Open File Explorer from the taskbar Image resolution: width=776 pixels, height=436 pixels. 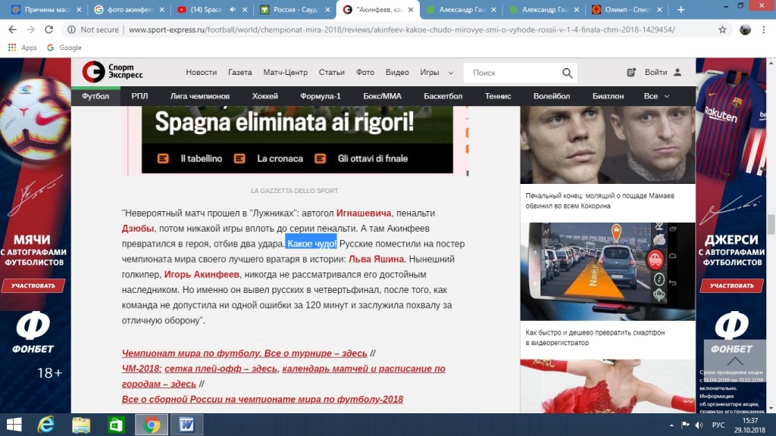(x=81, y=425)
